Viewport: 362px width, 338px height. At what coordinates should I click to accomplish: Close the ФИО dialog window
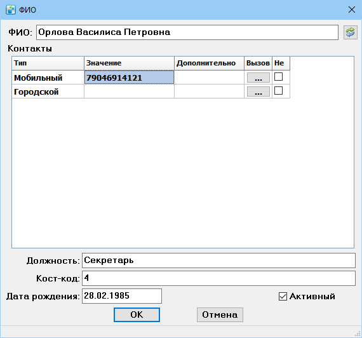pos(352,10)
